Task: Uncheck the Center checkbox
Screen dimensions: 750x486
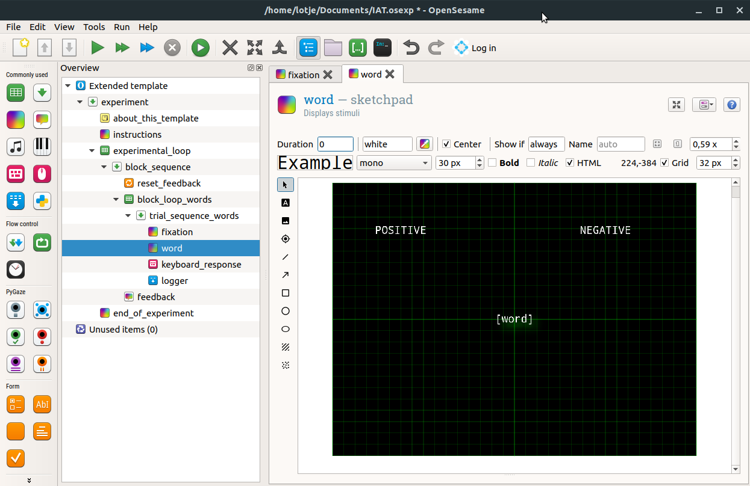Action: click(x=446, y=144)
